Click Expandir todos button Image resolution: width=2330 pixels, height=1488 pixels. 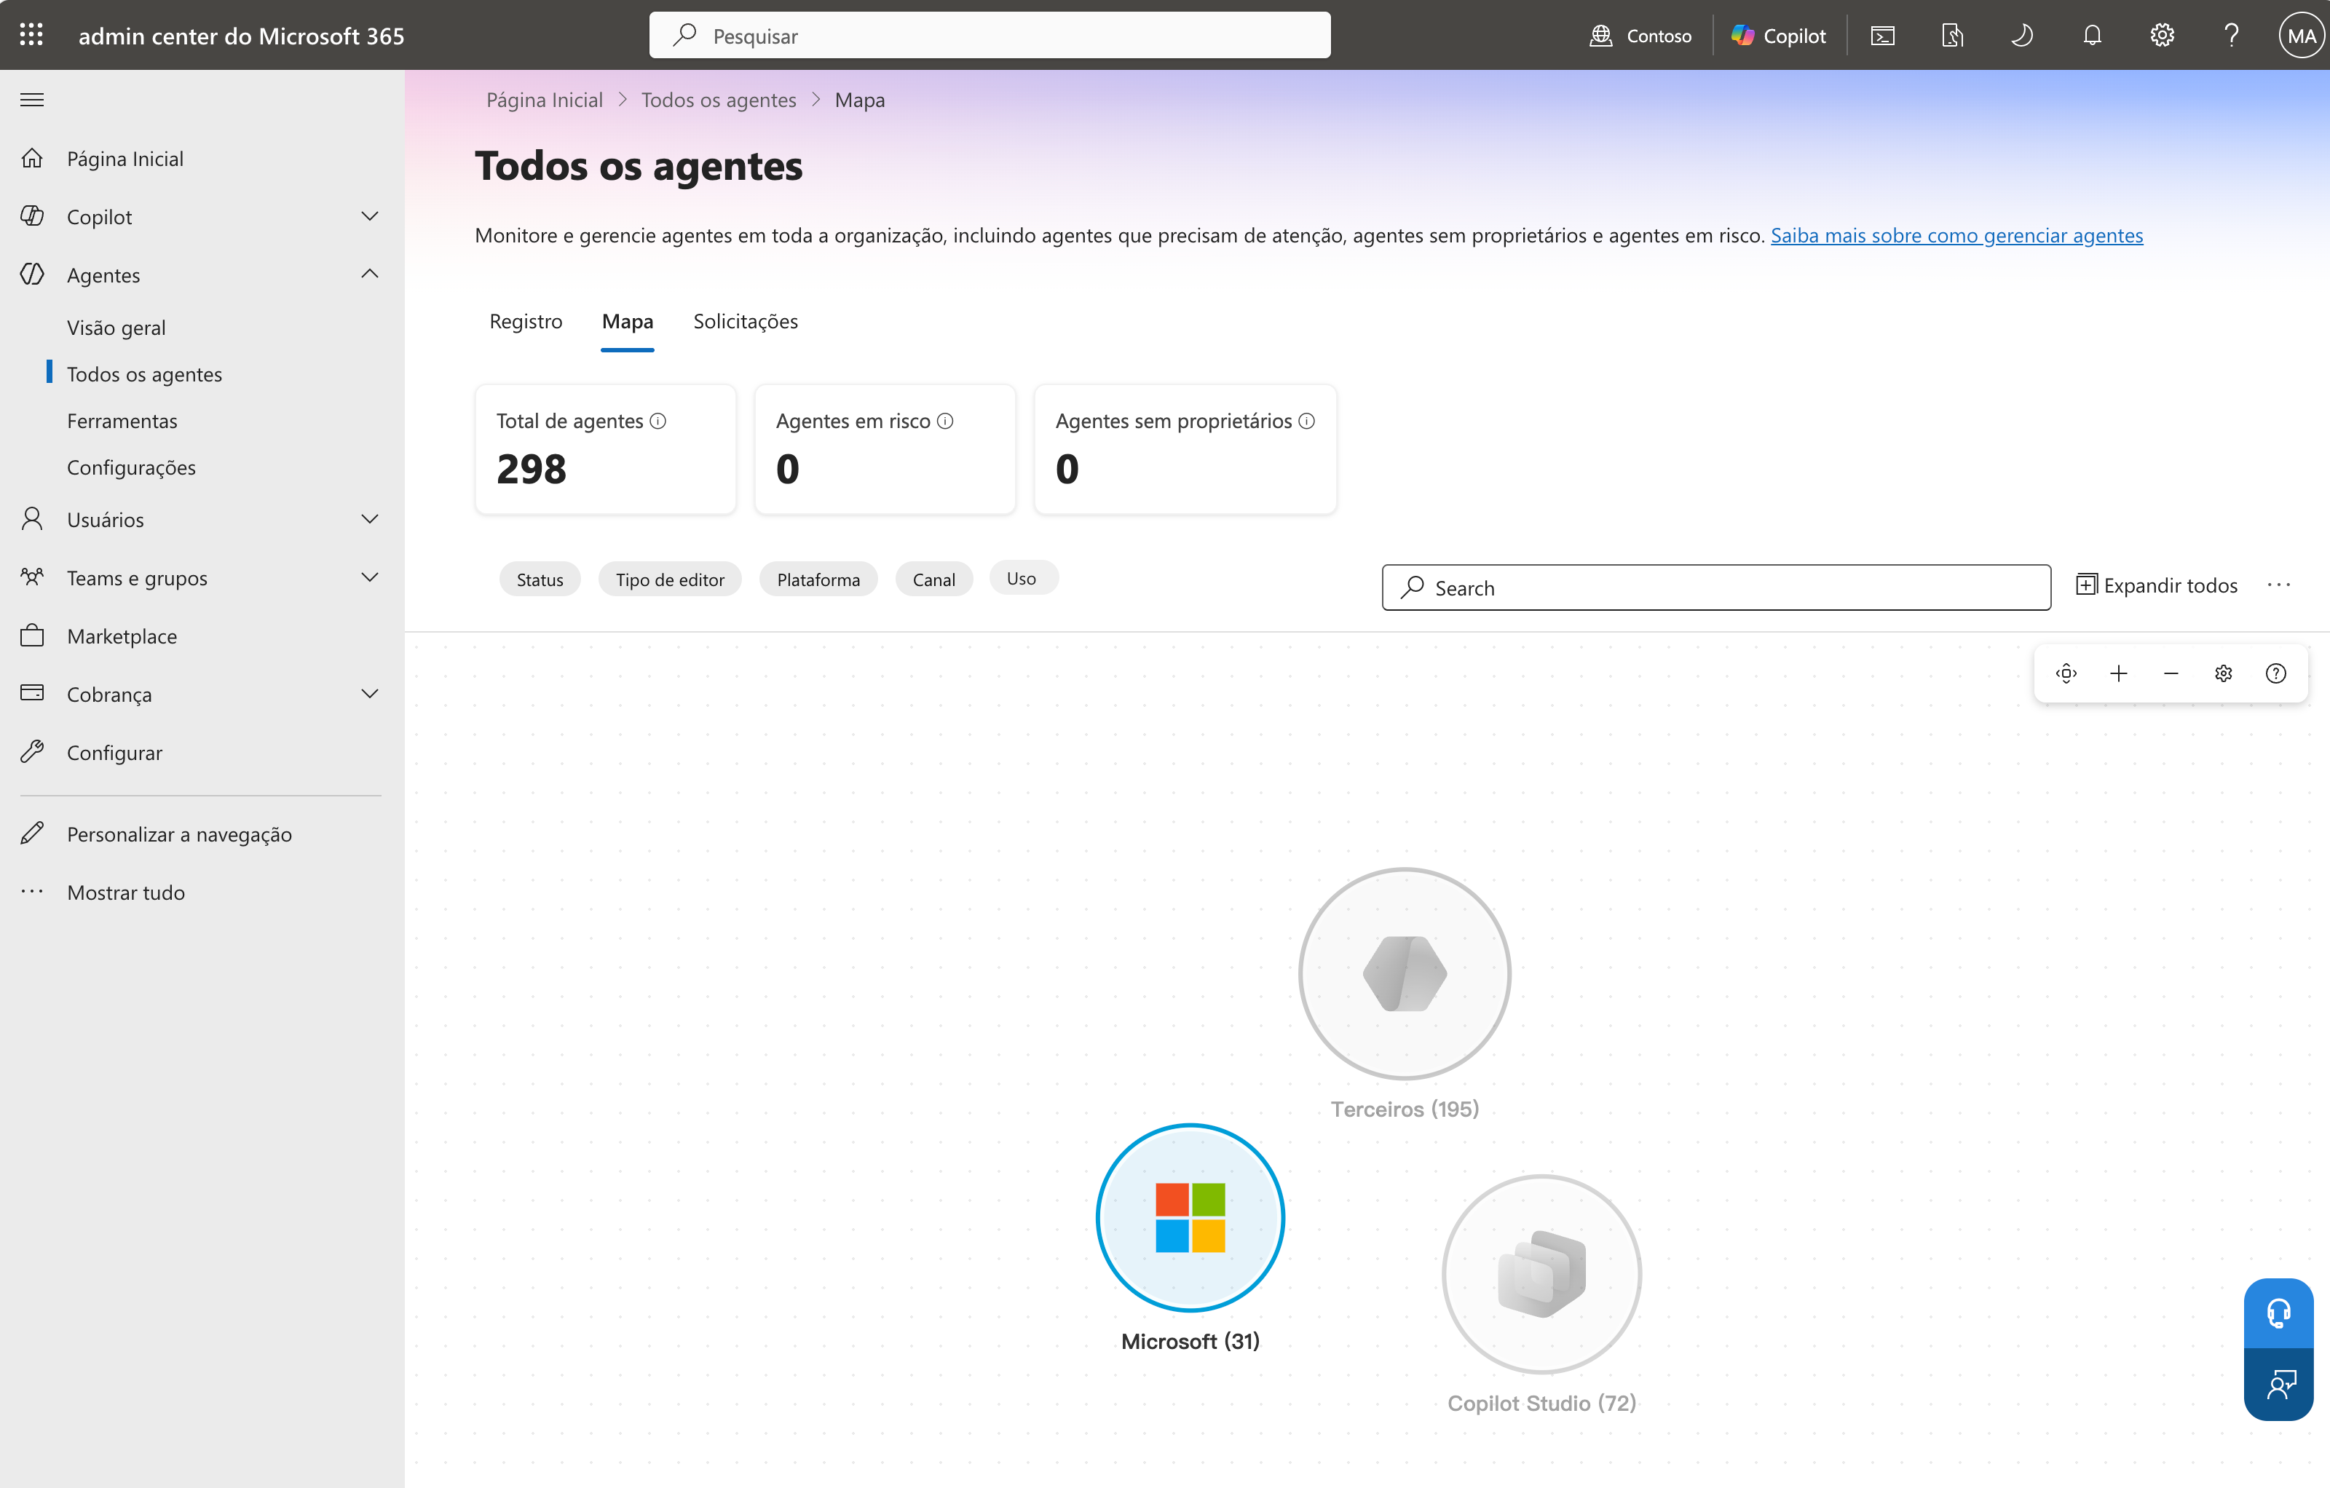click(x=2157, y=585)
